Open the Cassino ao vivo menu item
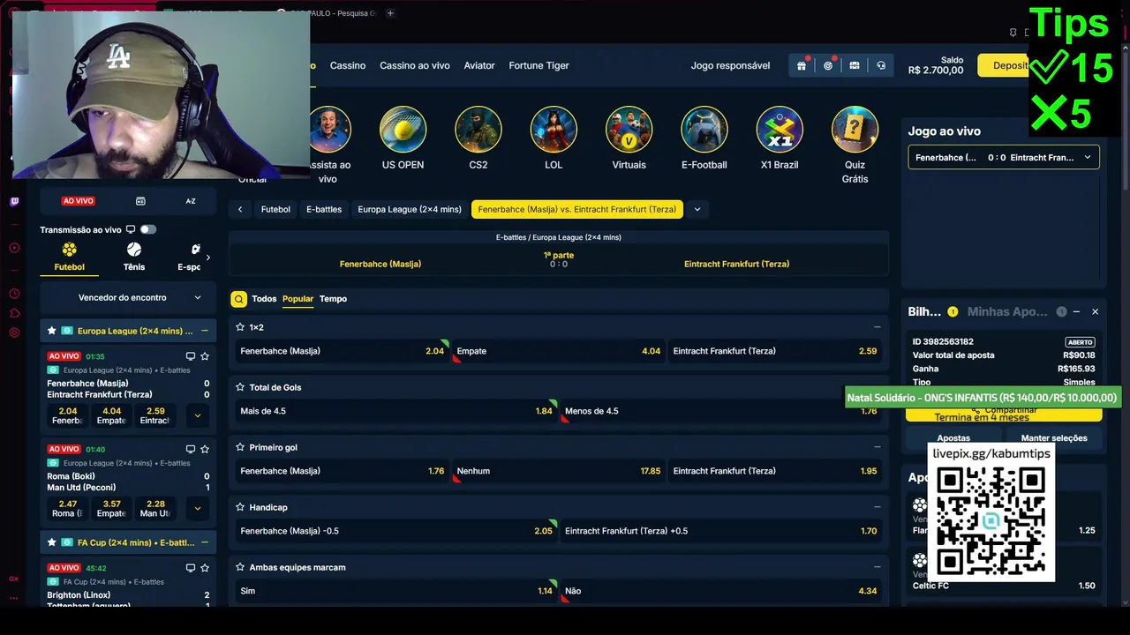1130x635 pixels. pyautogui.click(x=415, y=65)
